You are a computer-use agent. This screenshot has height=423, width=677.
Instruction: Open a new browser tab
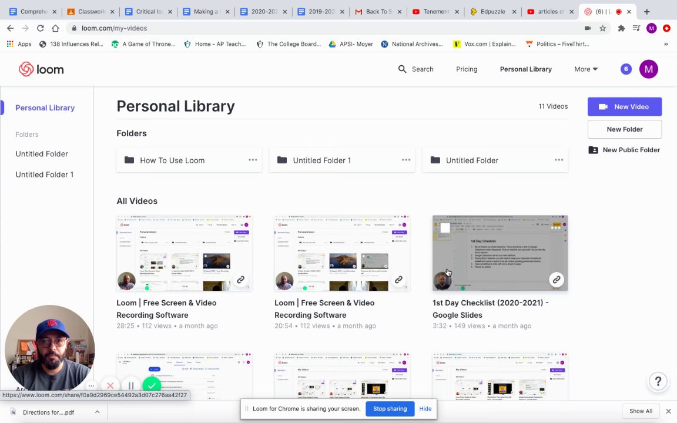647,12
